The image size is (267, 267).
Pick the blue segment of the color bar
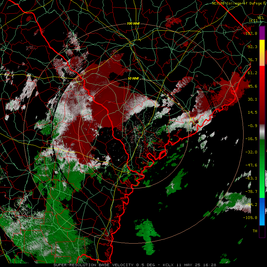pyautogui.click(x=262, y=212)
